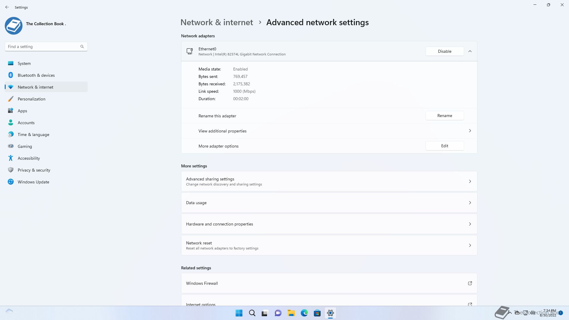Open Microsoft Edge from the taskbar
The height and width of the screenshot is (320, 569).
tap(304, 313)
